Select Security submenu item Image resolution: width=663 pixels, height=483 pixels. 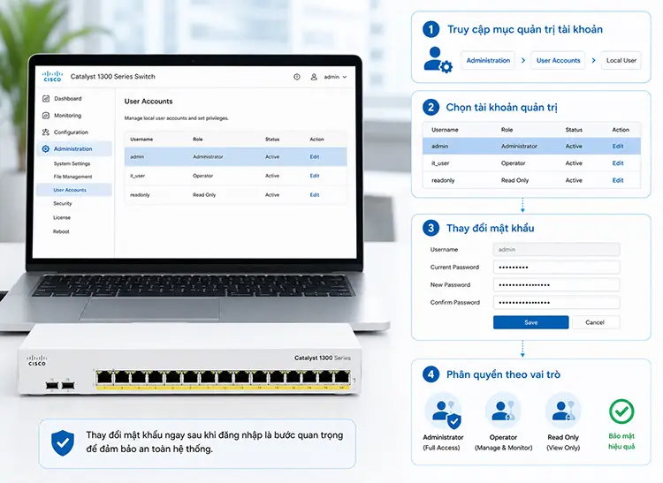pyautogui.click(x=63, y=203)
